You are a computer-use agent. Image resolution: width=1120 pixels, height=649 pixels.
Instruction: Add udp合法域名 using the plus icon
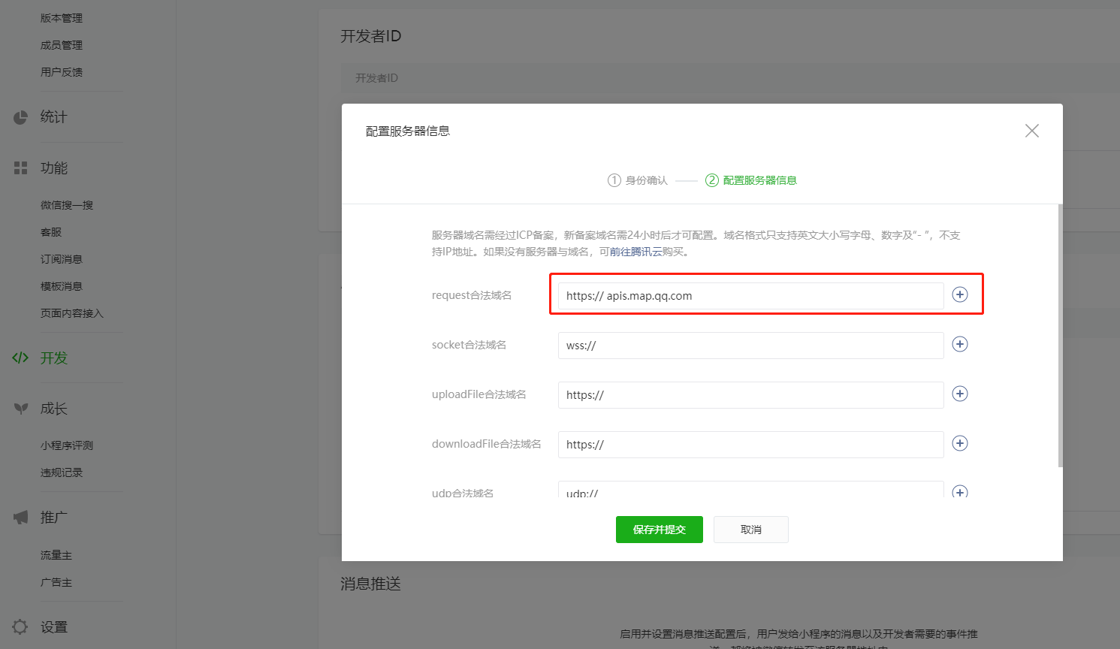[x=960, y=493]
